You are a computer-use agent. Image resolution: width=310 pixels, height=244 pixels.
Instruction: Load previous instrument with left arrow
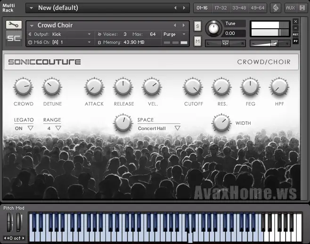pyautogui.click(x=175, y=25)
